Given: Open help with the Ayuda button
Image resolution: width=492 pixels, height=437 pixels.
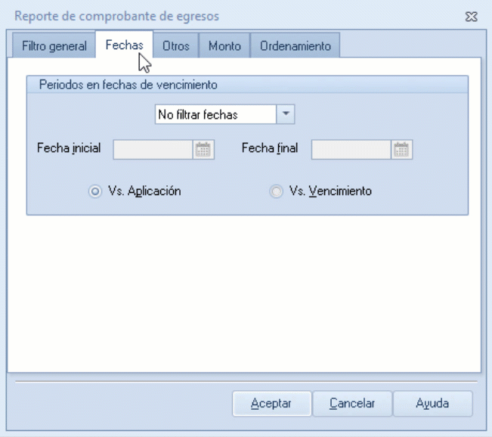Looking at the screenshot, I should [x=433, y=404].
